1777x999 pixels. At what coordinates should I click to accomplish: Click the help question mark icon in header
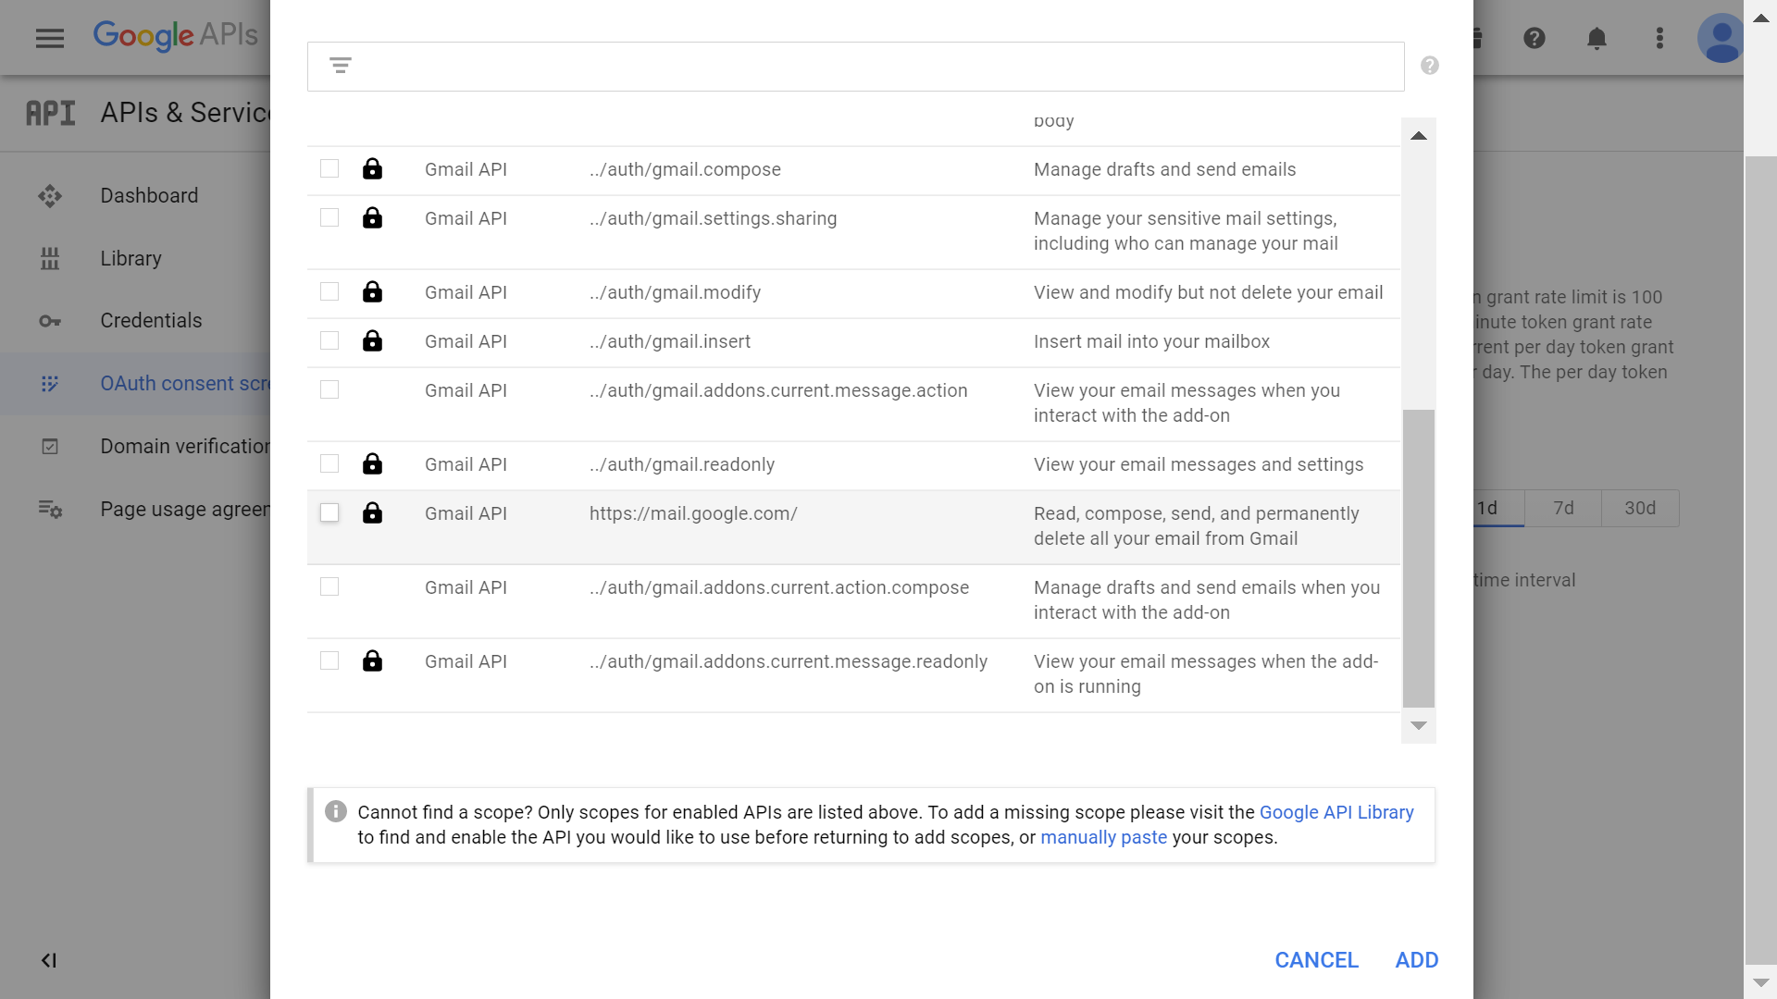pos(1535,38)
